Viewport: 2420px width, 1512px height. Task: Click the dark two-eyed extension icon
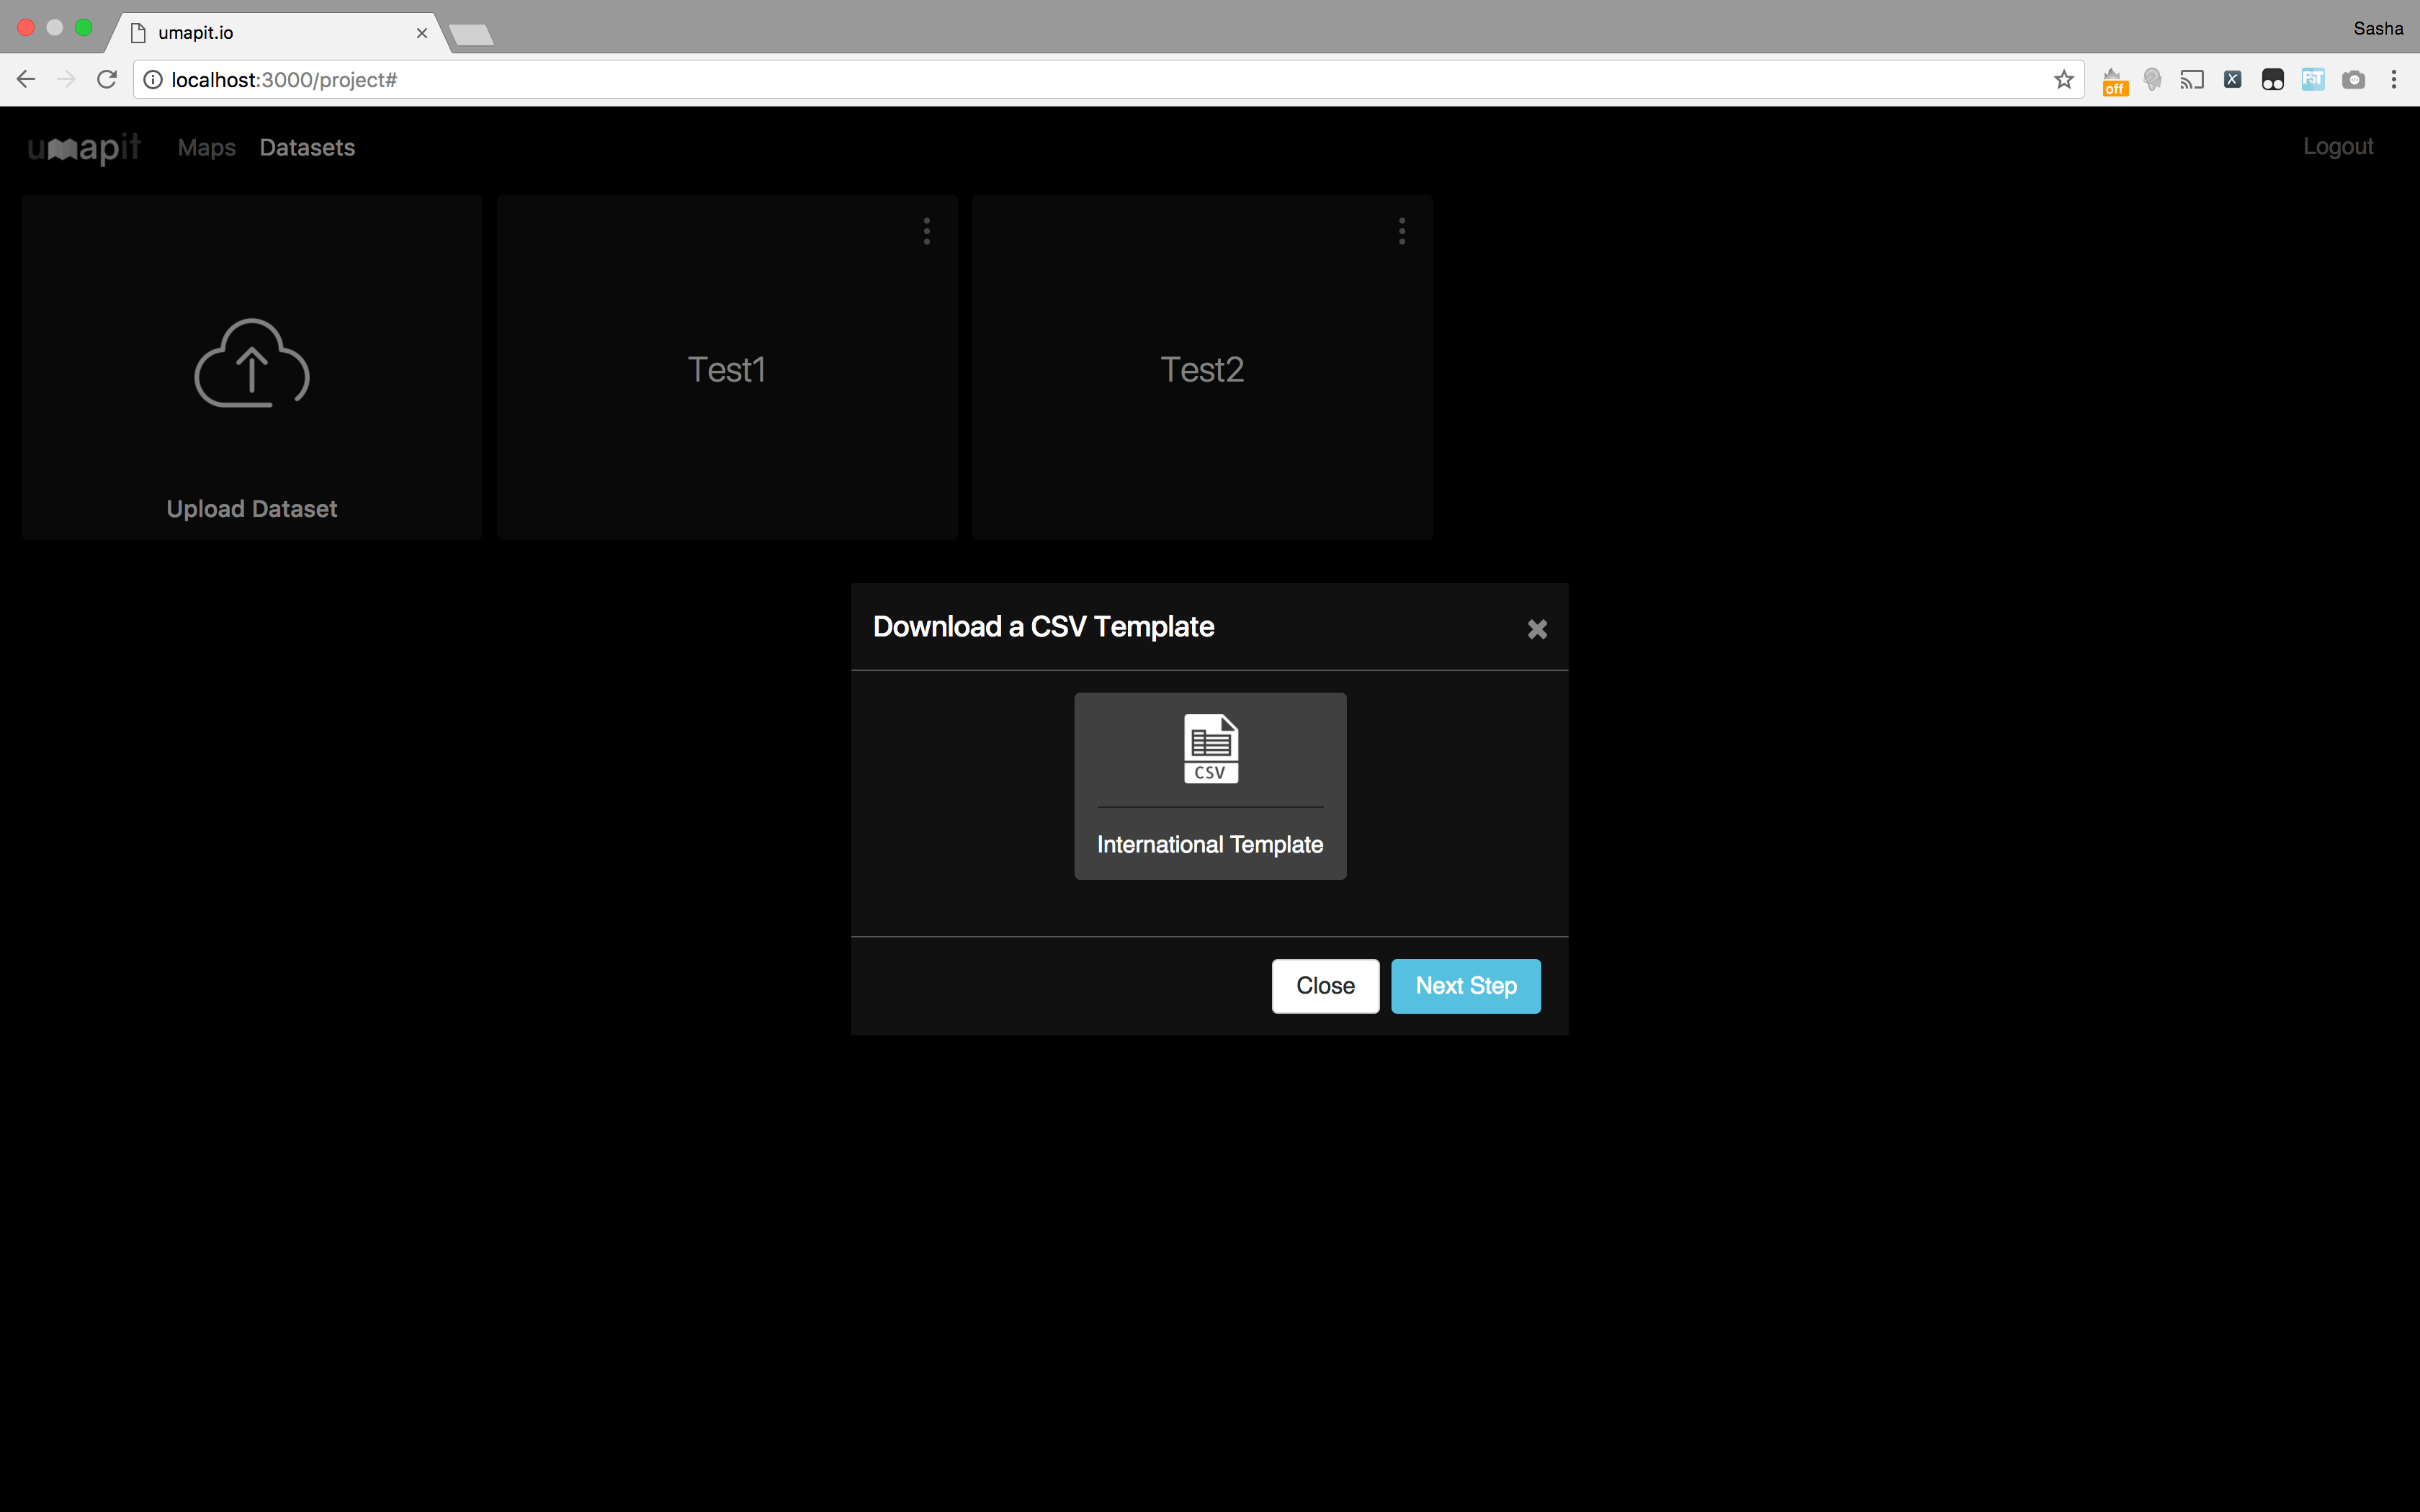click(2272, 79)
